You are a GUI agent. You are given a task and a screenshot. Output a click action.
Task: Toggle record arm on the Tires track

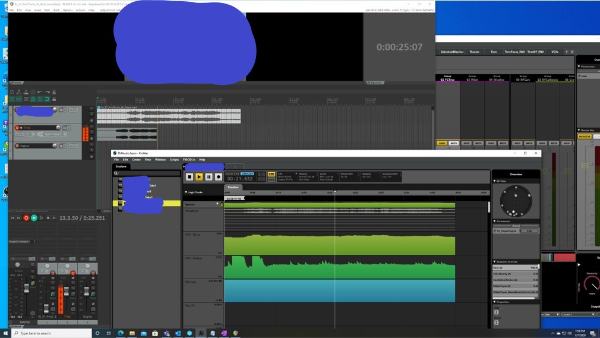18,128
